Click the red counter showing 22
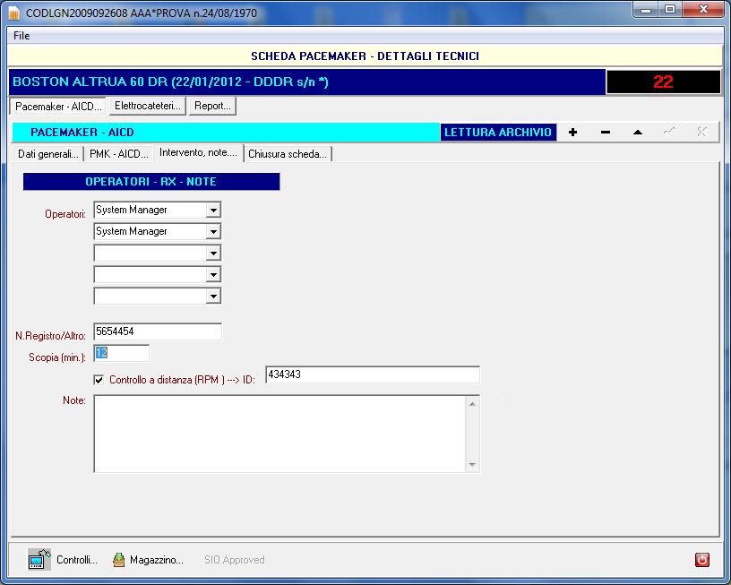This screenshot has height=585, width=731. (x=663, y=82)
